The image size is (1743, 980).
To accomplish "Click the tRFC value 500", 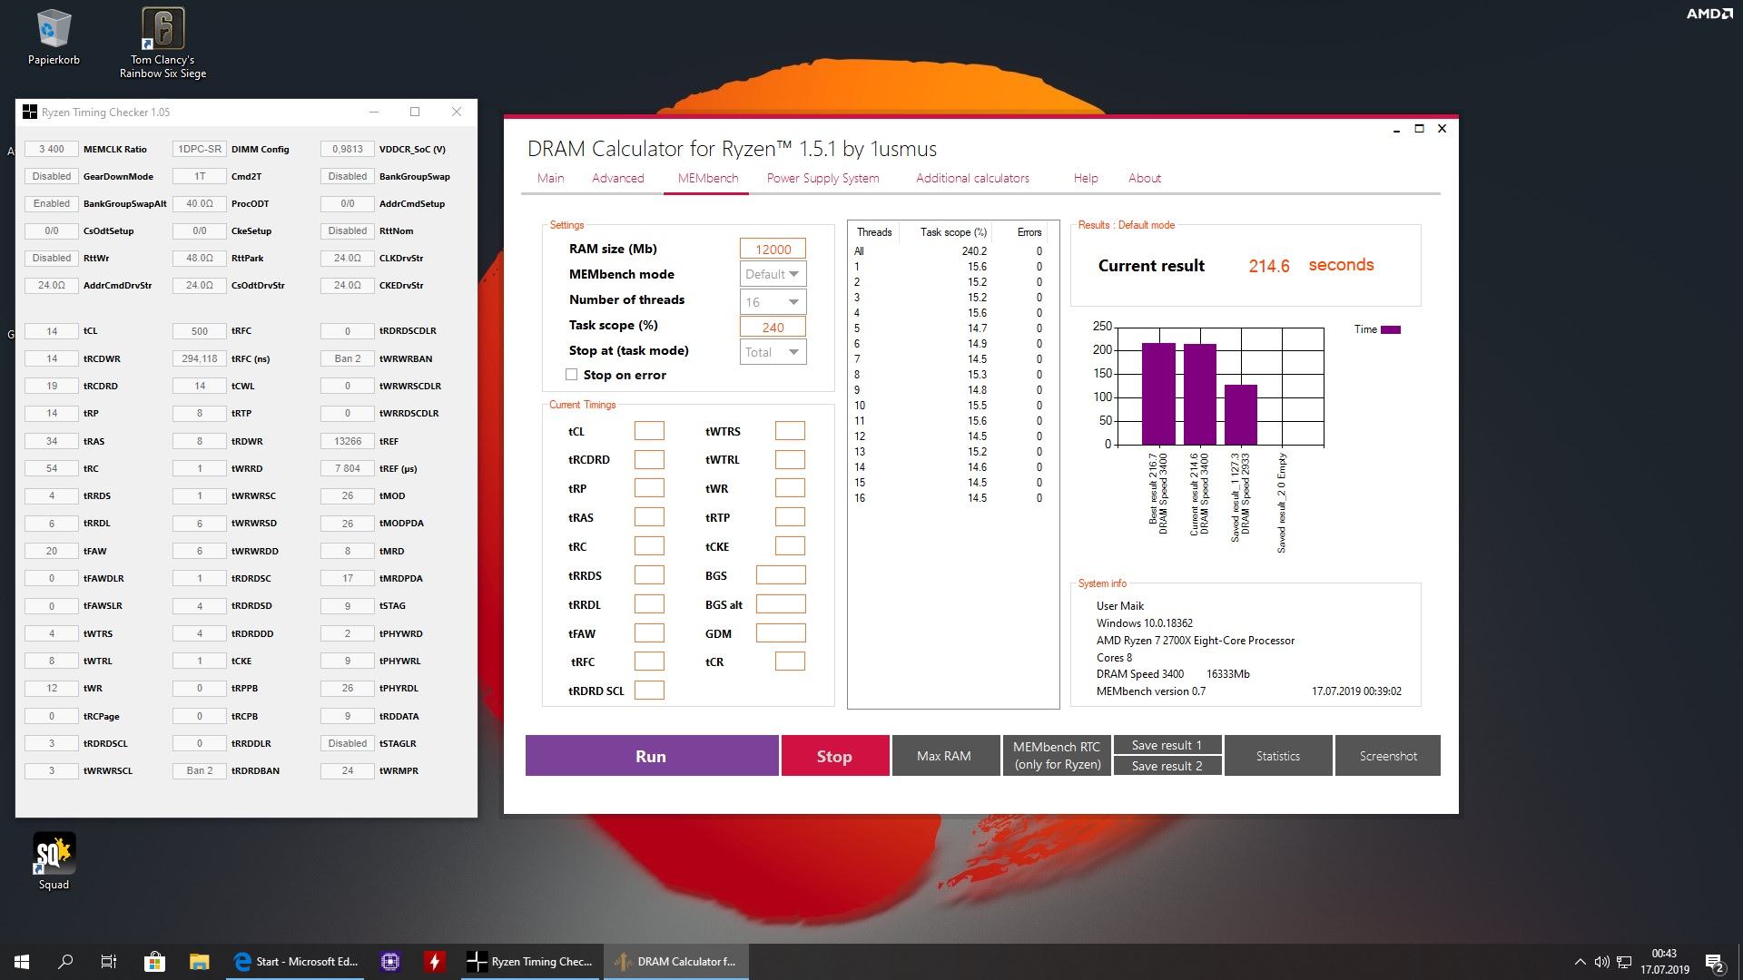I will click(x=200, y=331).
